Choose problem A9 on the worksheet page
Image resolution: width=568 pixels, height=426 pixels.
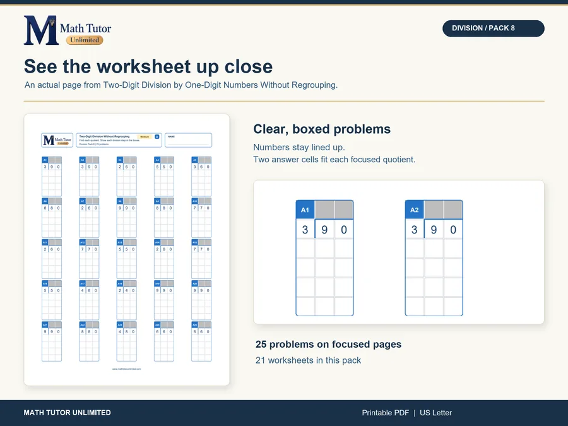(163, 218)
